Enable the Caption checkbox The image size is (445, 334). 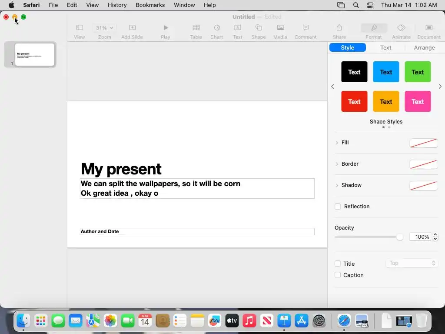(x=338, y=275)
